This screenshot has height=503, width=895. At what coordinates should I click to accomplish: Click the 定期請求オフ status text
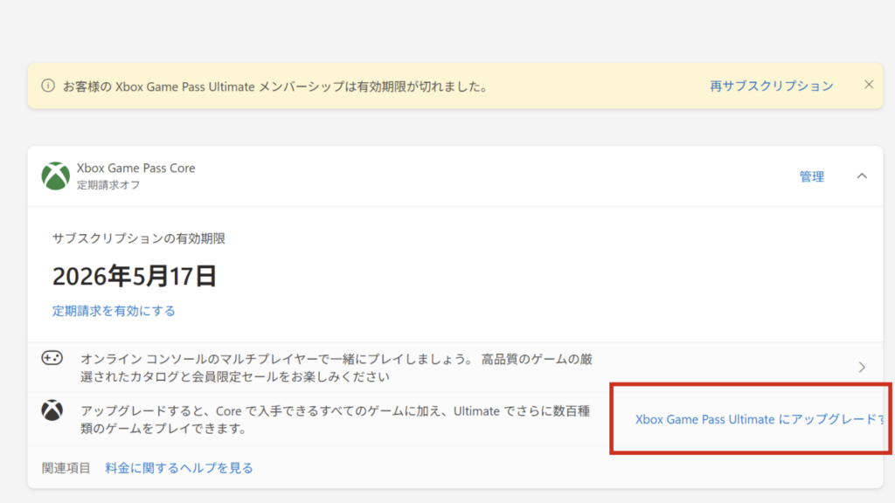click(x=108, y=185)
